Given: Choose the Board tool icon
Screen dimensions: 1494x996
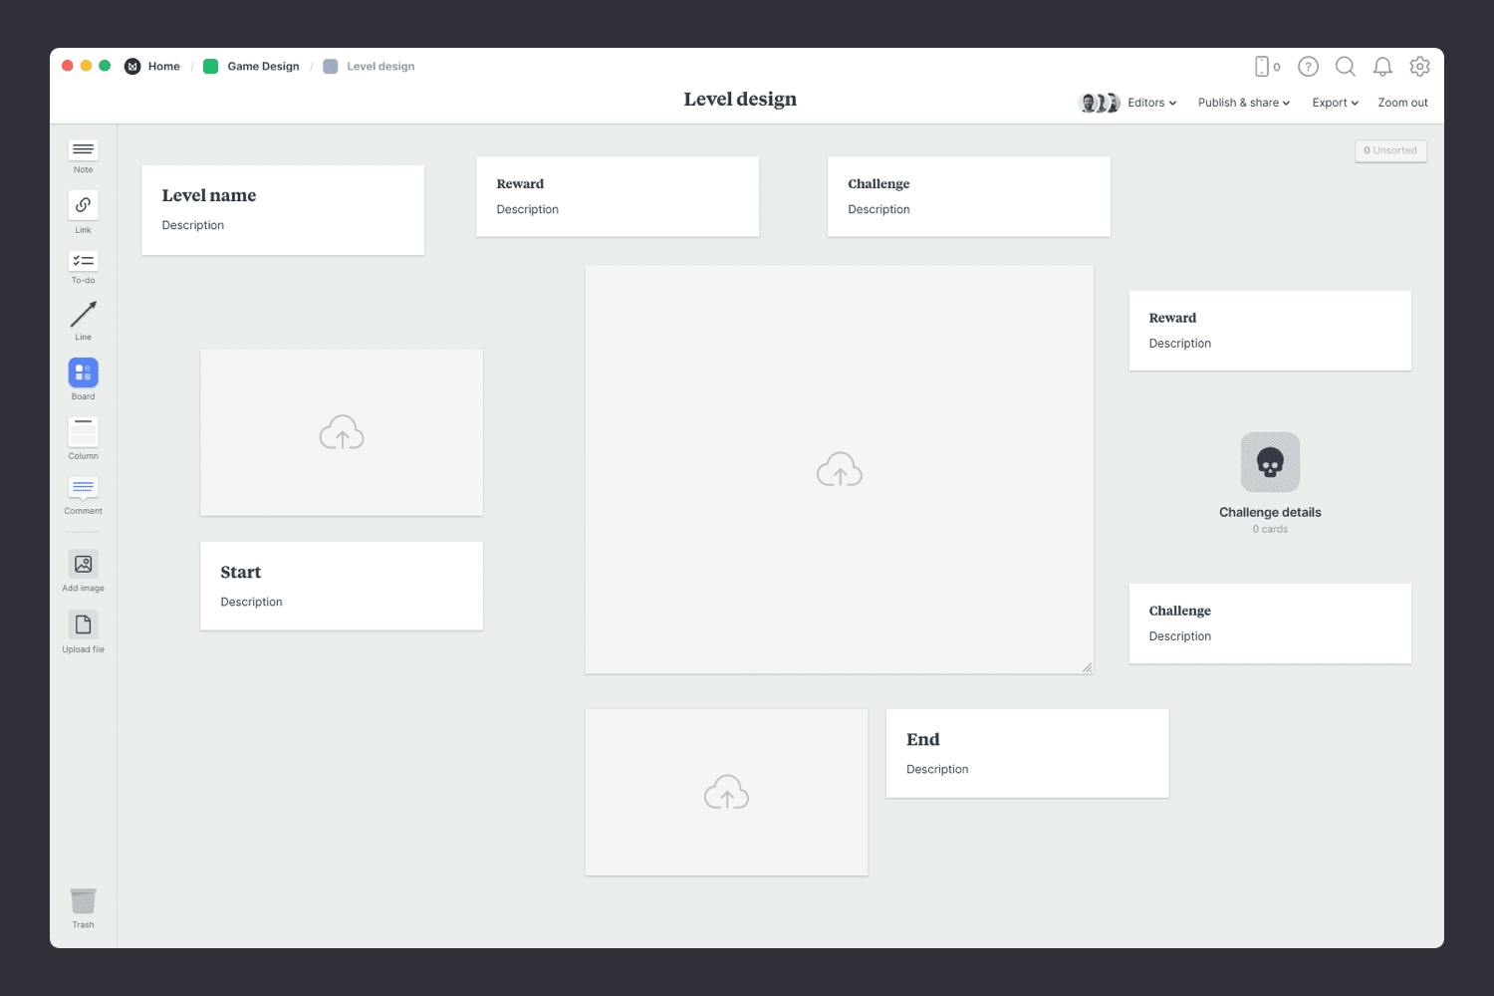Looking at the screenshot, I should point(83,373).
